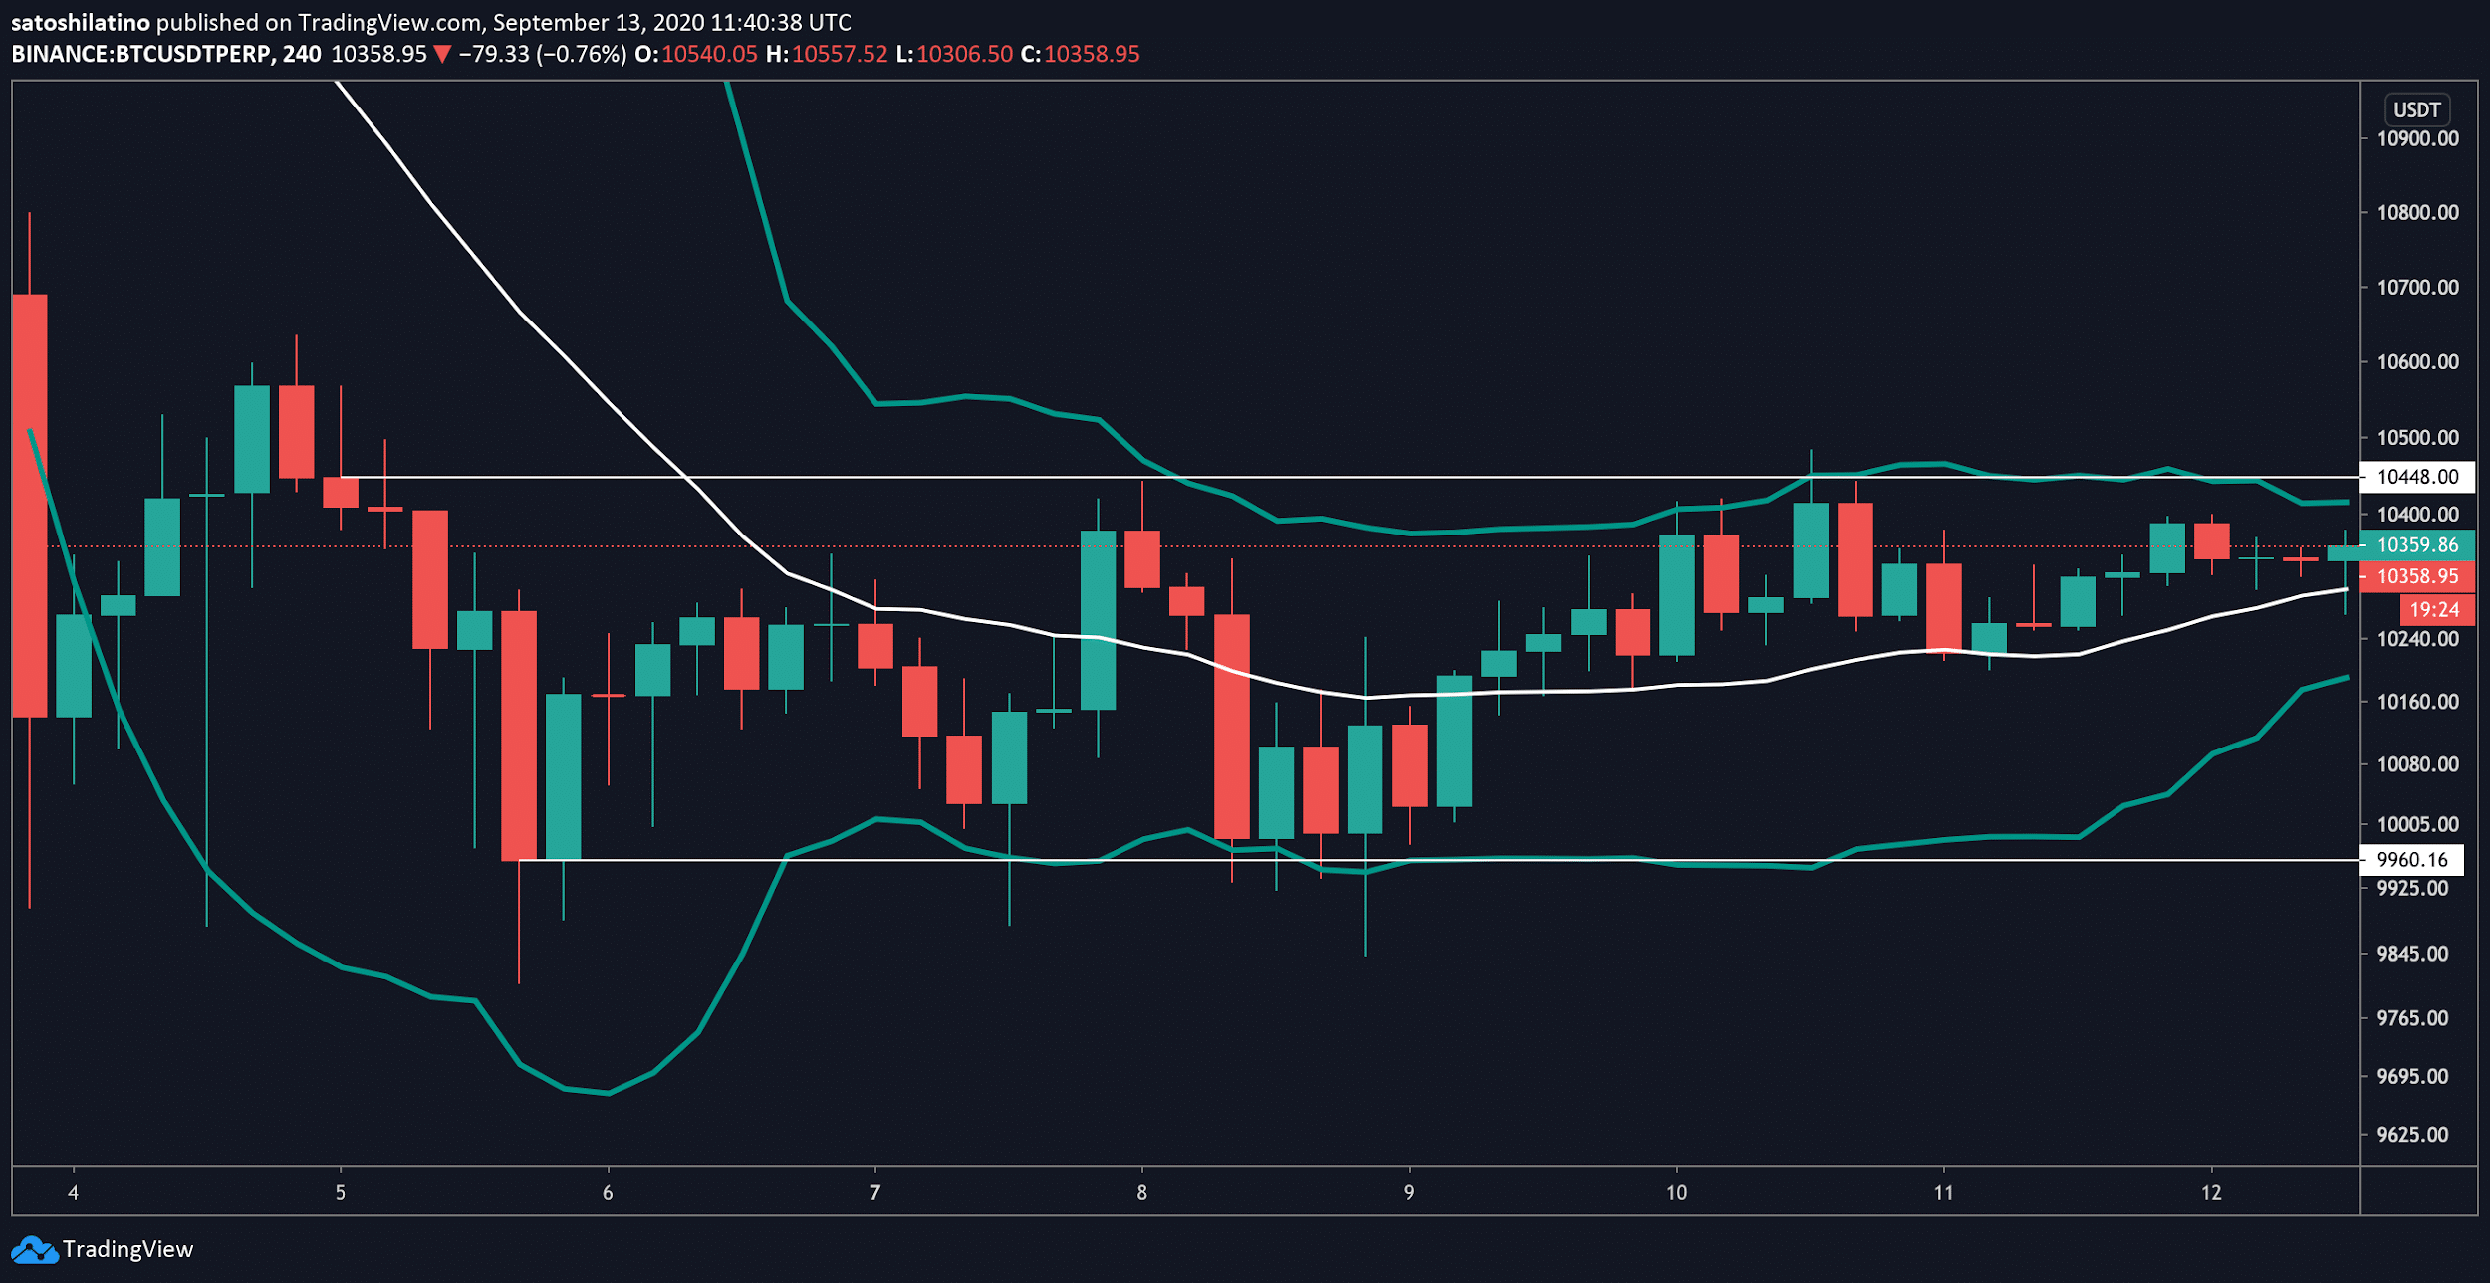The width and height of the screenshot is (2490, 1283).
Task: Click the close value C:10358.95
Action: click(x=1081, y=54)
